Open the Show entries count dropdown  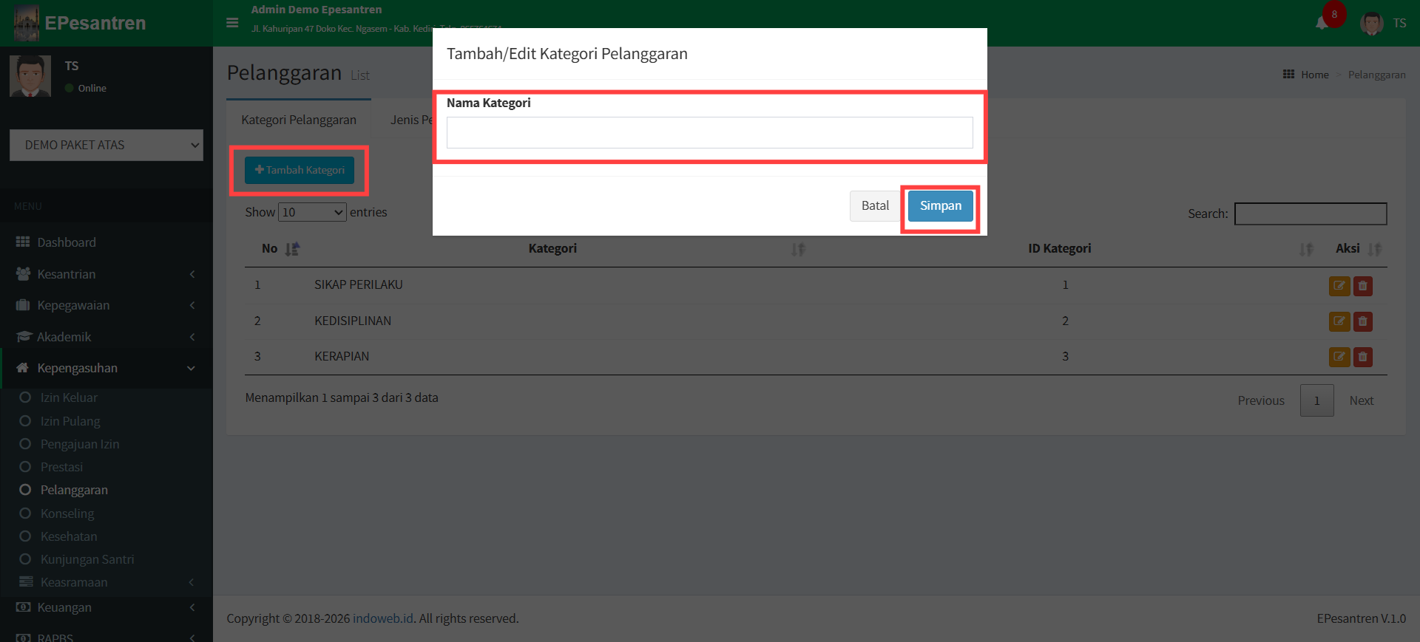point(312,212)
